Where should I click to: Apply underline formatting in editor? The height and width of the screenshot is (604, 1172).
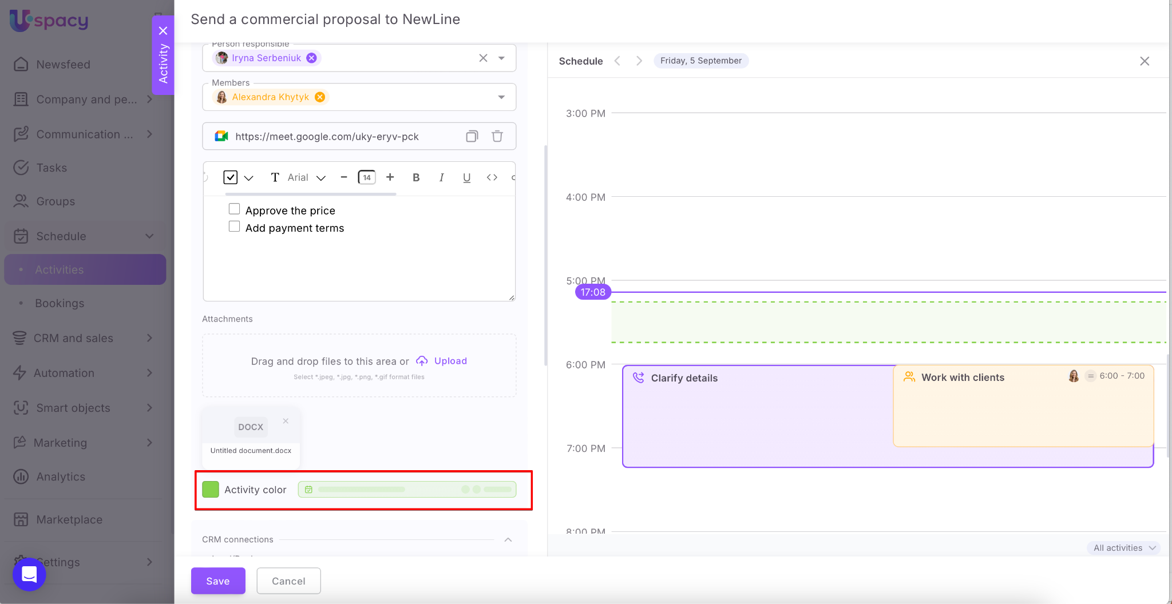(x=466, y=177)
